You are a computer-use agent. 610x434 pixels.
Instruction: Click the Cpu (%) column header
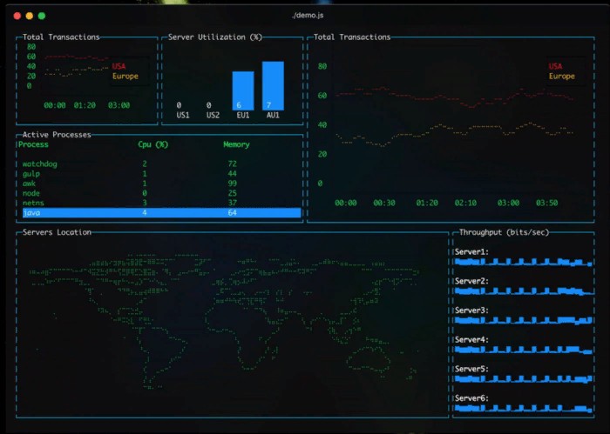click(x=152, y=144)
